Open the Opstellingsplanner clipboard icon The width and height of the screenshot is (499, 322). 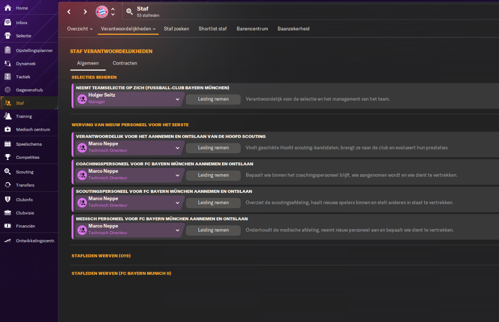click(7, 50)
